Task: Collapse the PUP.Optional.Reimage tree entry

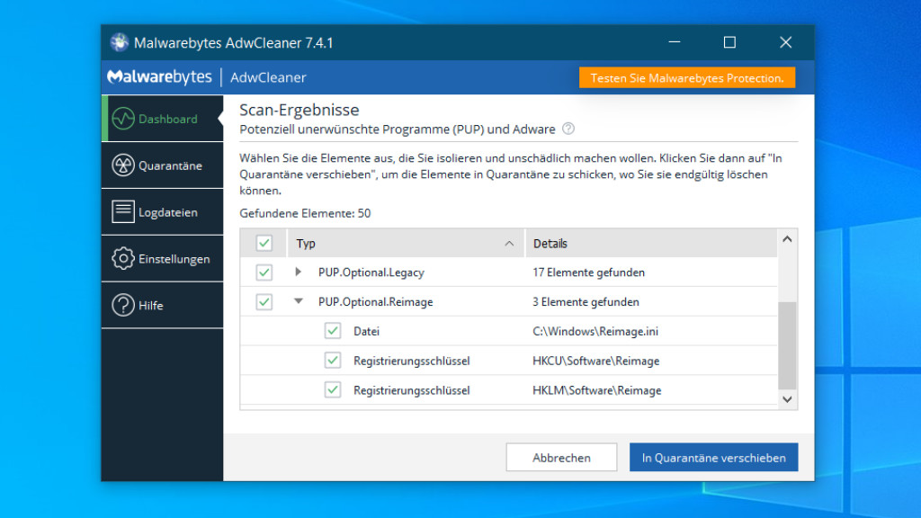Action: click(299, 302)
